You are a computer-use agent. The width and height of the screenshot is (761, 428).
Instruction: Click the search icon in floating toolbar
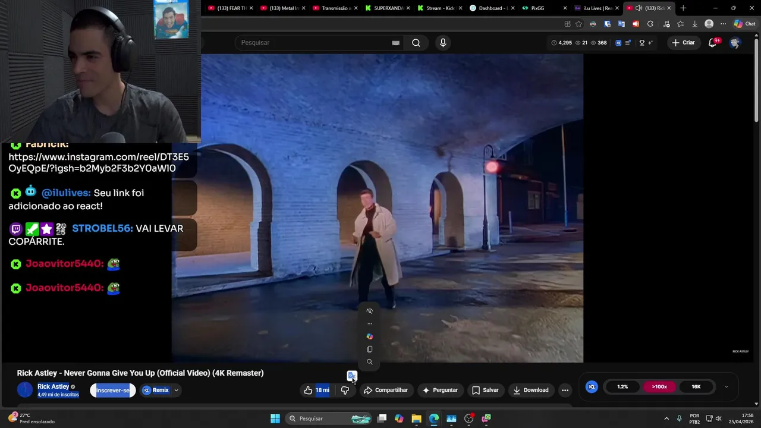point(370,362)
